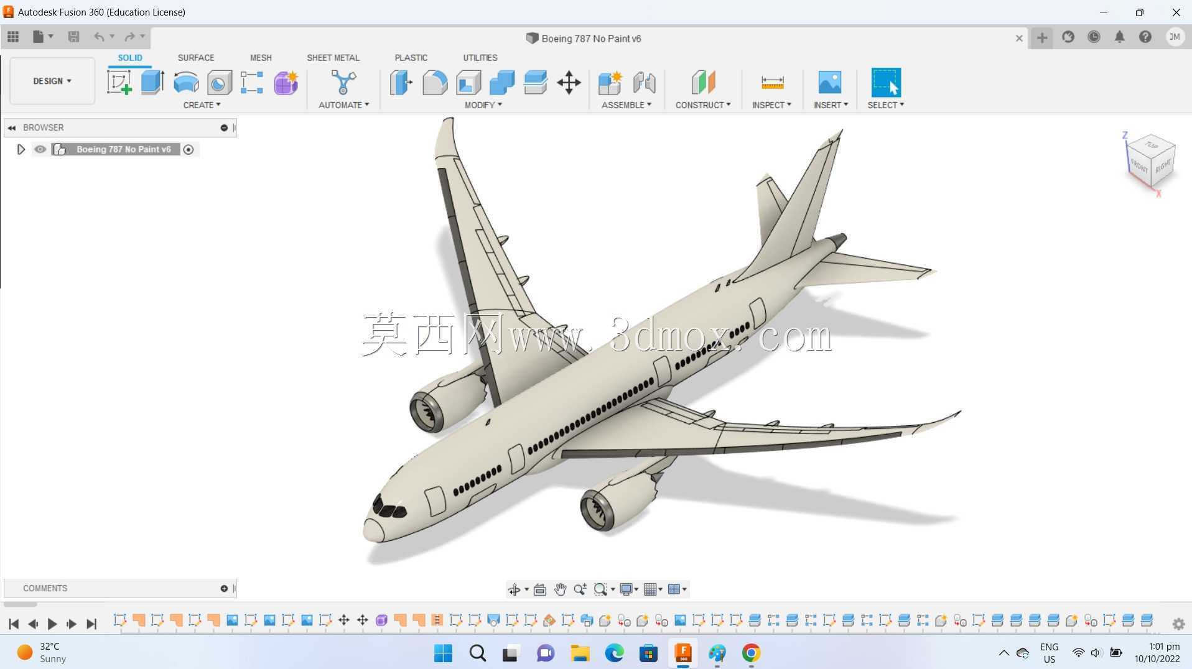This screenshot has width=1192, height=669.
Task: Toggle the activate radio button for Boeing 787
Action: (189, 150)
